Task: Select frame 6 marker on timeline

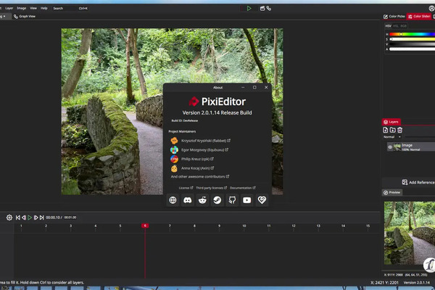Action: [145, 225]
